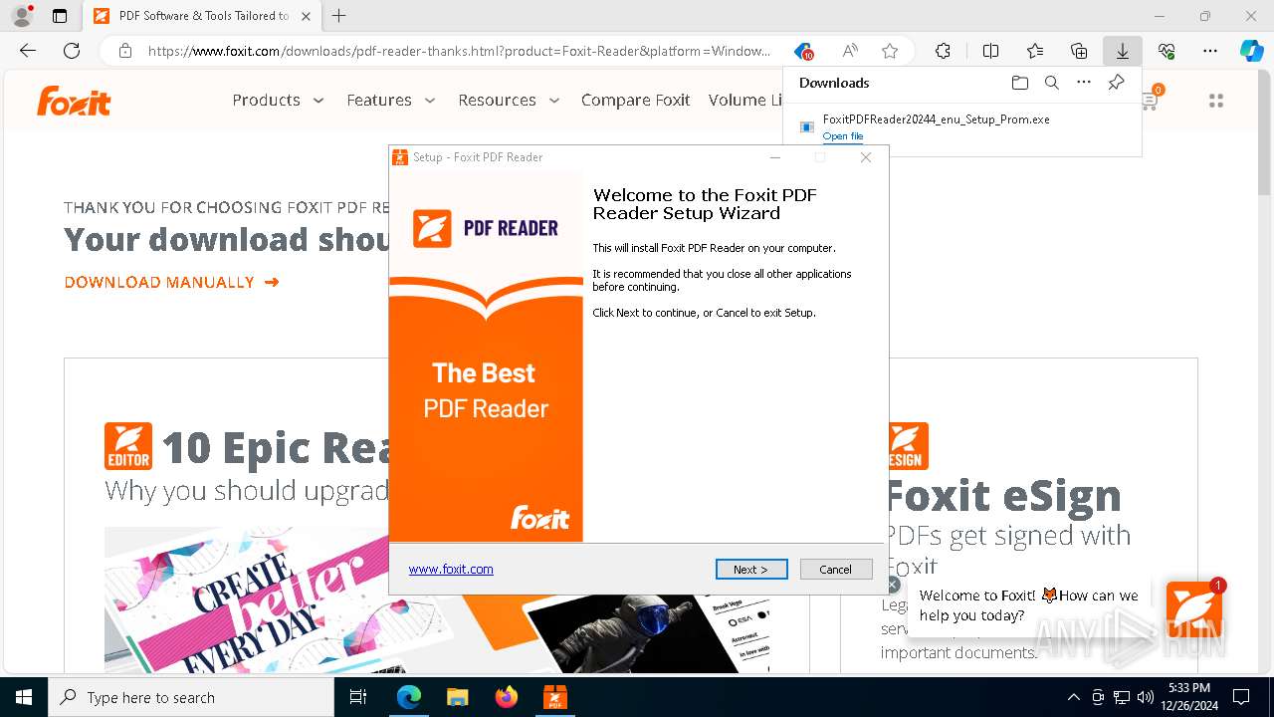
Task: Minimize the Foxit Setup wizard window
Action: point(775,157)
